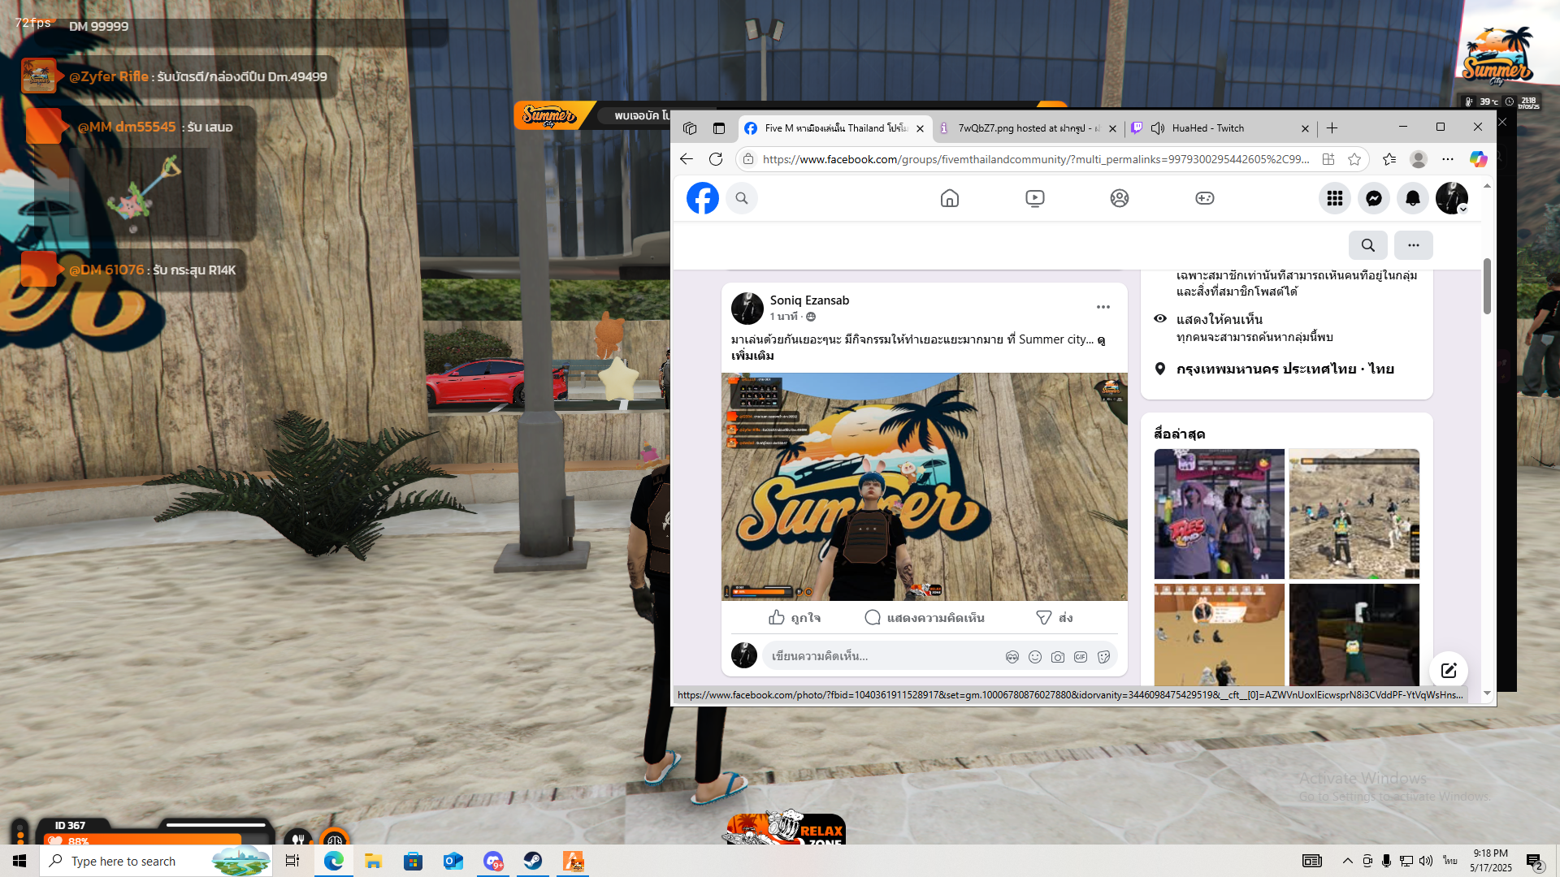Click Soniq Ezansab author name link
Viewport: 1560px width, 877px height.
[809, 300]
